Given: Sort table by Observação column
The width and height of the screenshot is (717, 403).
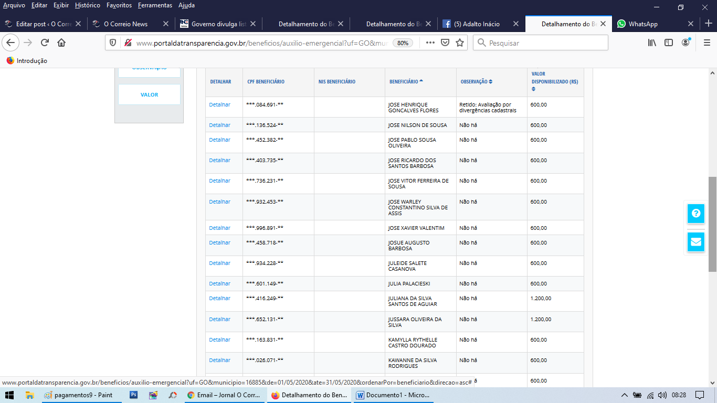Looking at the screenshot, I should coord(476,82).
